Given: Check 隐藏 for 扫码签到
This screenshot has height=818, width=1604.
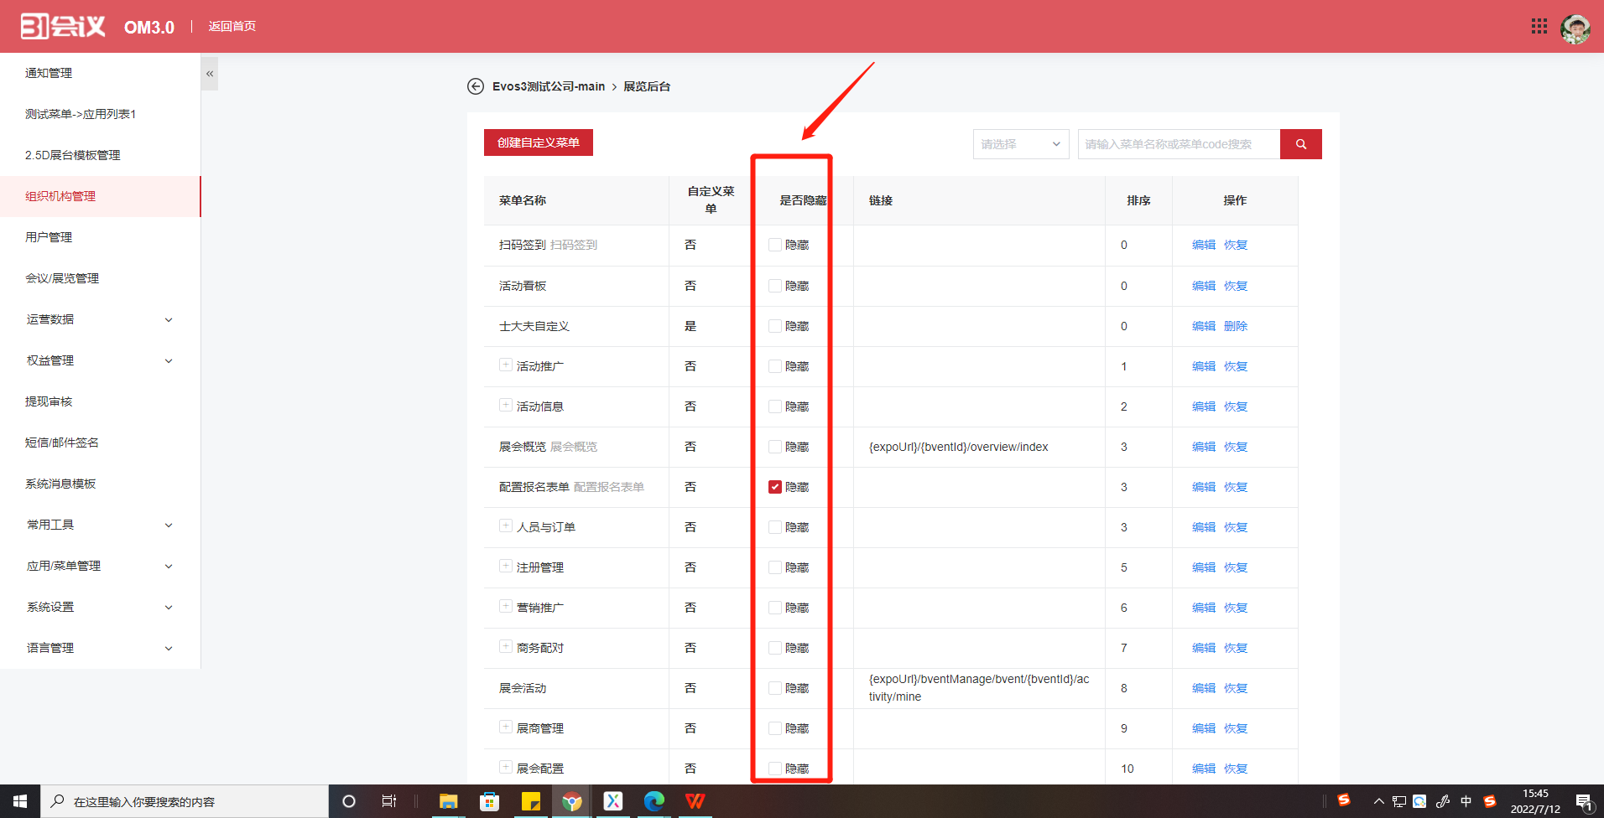Looking at the screenshot, I should point(773,245).
